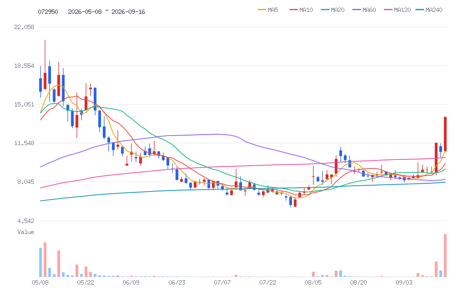The image size is (459, 296).
Task: Click the 4,542 price axis label
Action: coord(25,221)
